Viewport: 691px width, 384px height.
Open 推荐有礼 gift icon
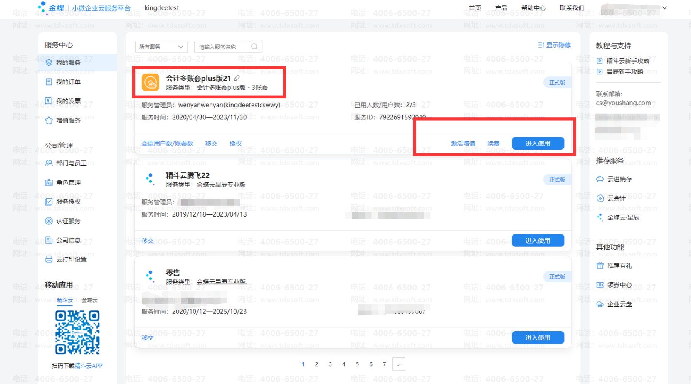[600, 266]
